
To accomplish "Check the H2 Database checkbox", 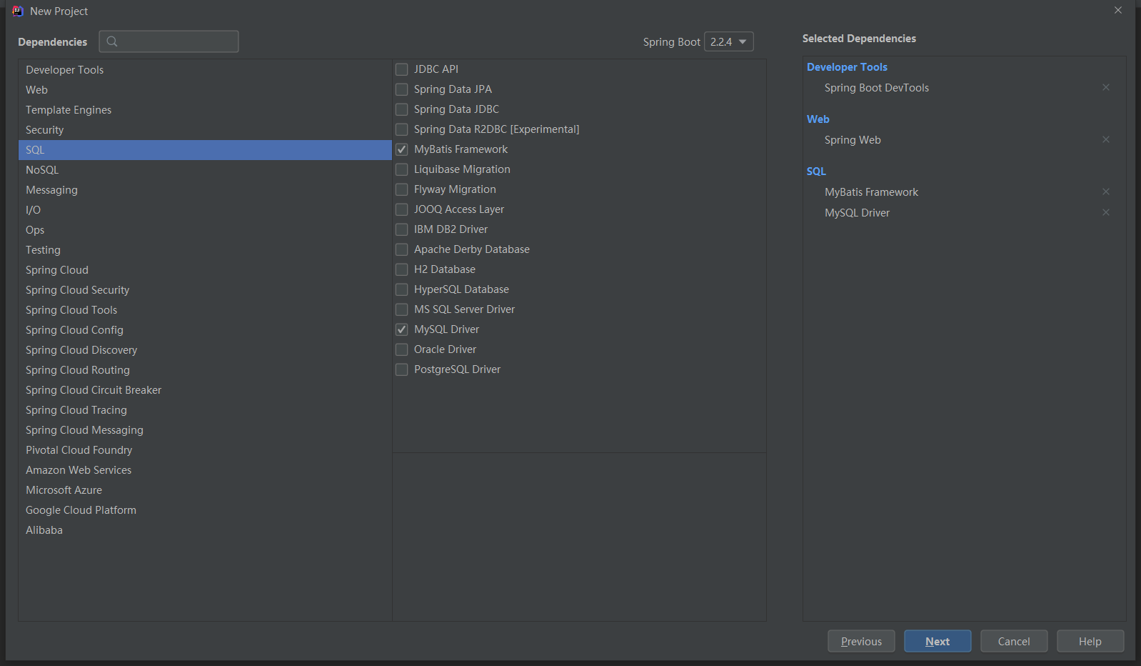I will click(x=402, y=269).
